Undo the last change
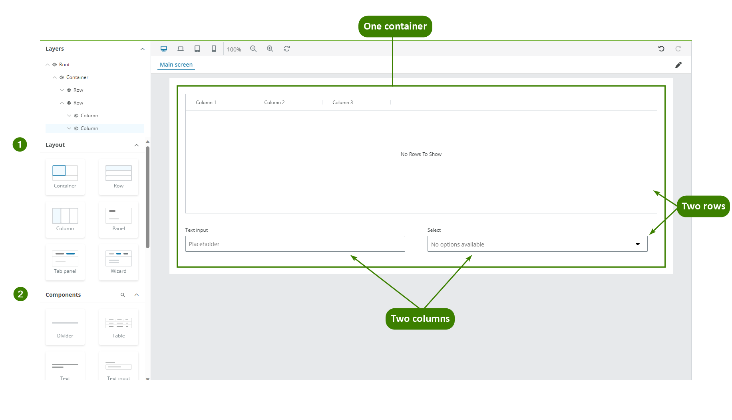732x420 pixels. 661,48
